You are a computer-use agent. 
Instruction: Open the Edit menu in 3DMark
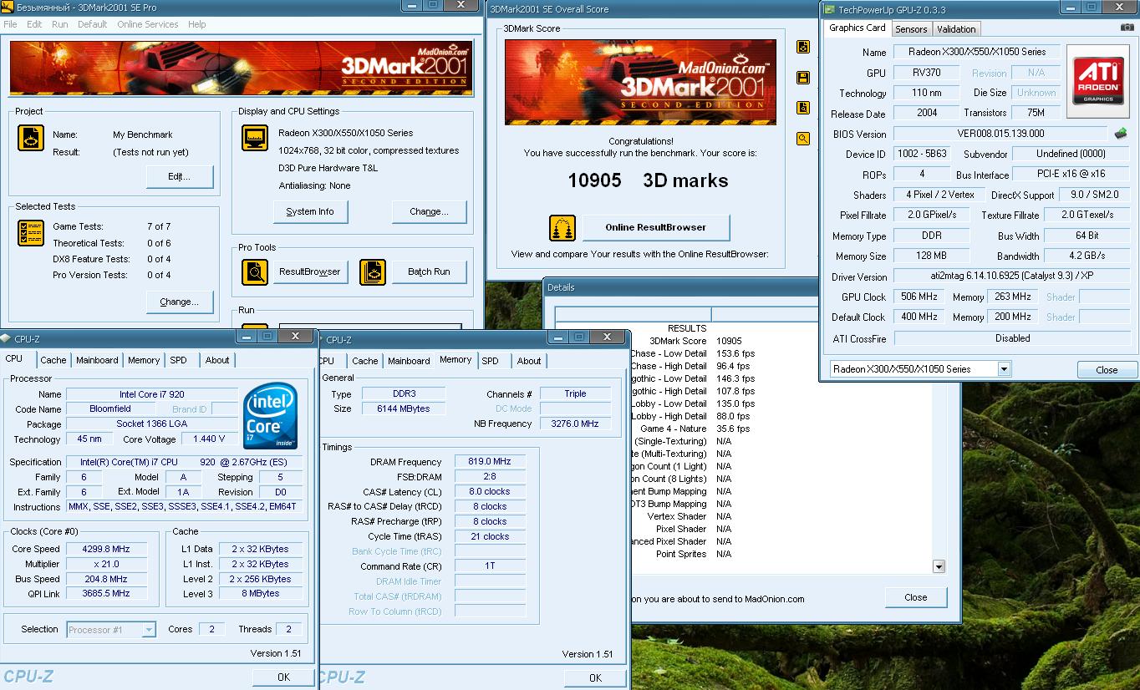[x=34, y=24]
